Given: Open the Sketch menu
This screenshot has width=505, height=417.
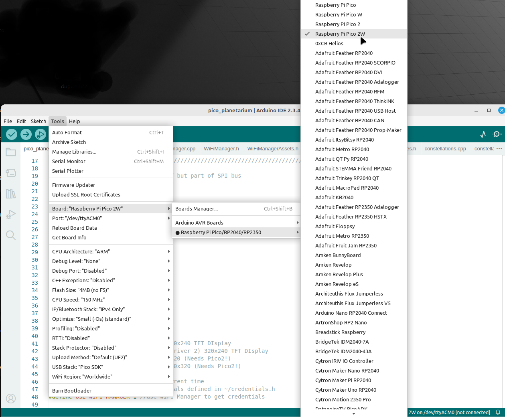Looking at the screenshot, I should pos(39,121).
